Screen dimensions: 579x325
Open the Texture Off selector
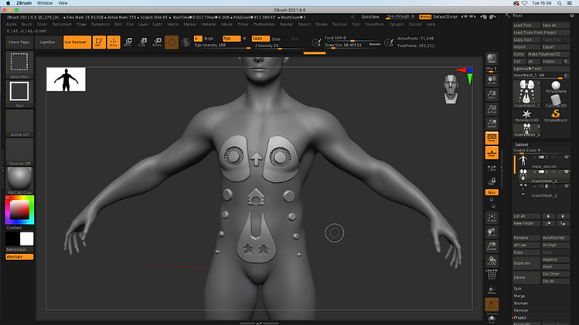19,151
